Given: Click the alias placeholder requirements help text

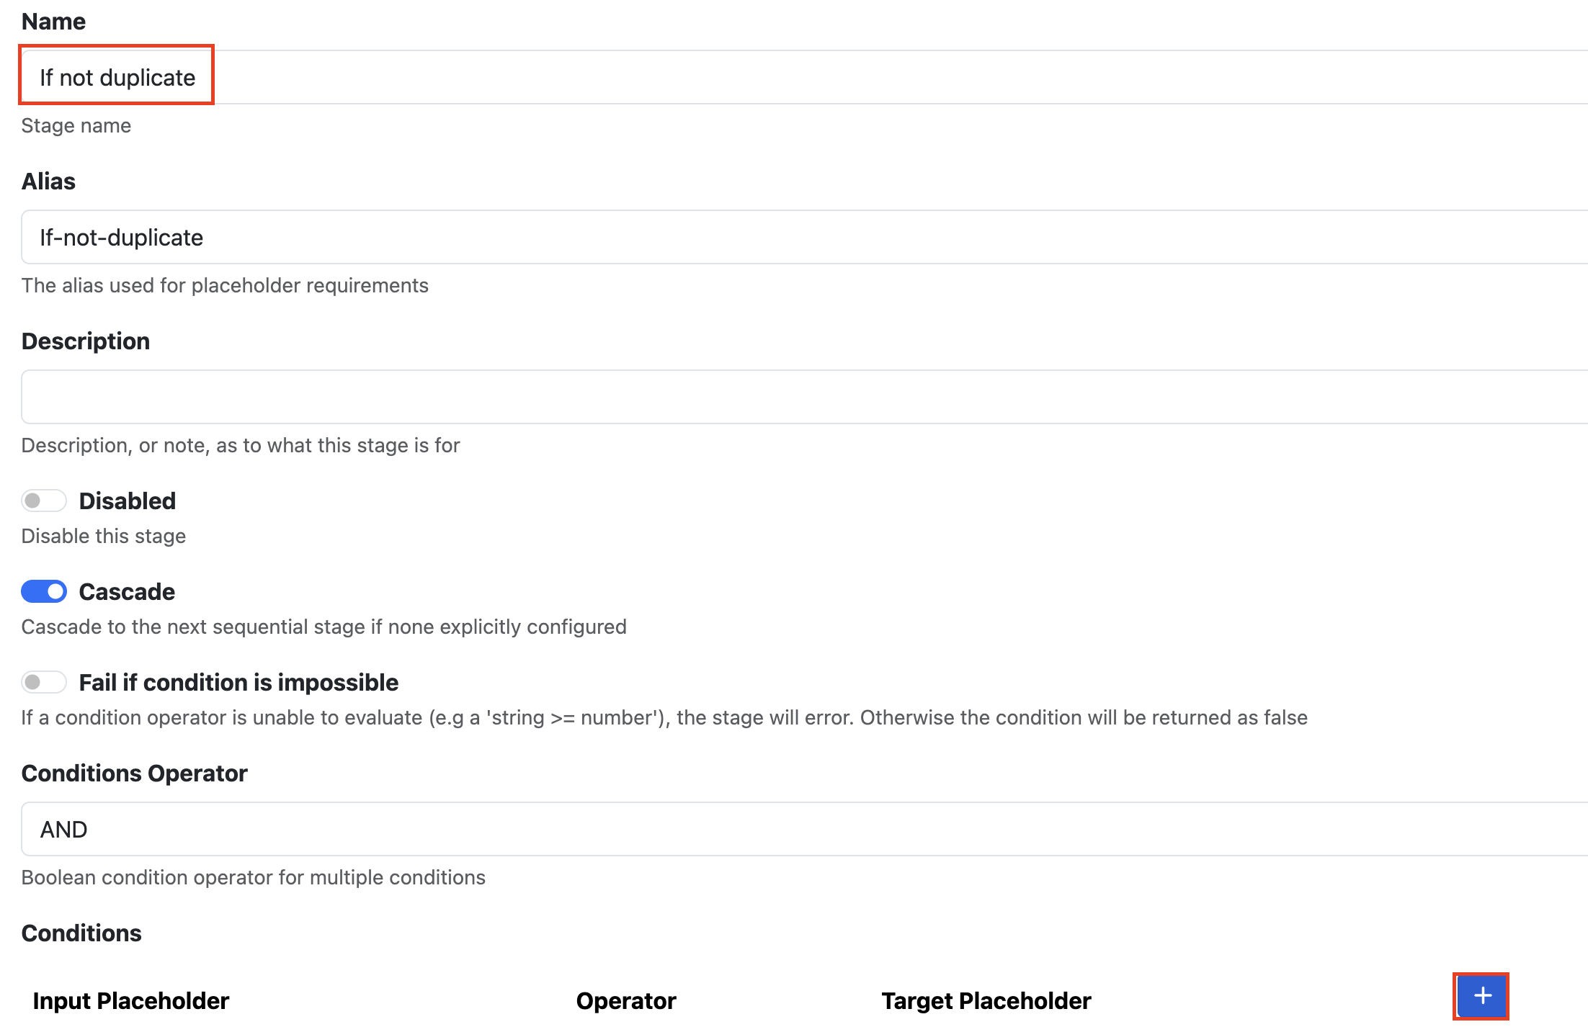Looking at the screenshot, I should click(x=225, y=285).
